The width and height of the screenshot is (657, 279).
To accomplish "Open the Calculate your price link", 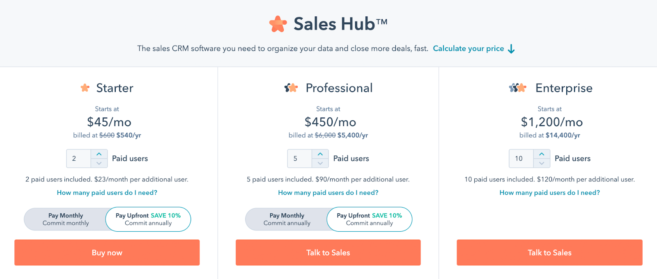I will coord(468,48).
